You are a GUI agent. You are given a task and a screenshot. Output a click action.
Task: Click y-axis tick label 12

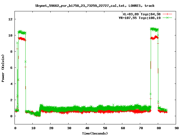coord(10,19)
